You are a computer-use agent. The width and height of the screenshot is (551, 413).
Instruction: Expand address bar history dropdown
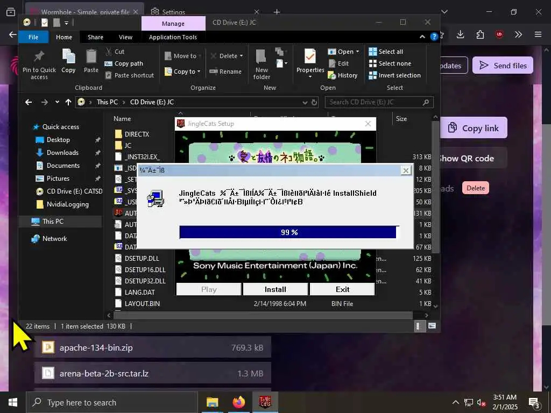pos(305,102)
